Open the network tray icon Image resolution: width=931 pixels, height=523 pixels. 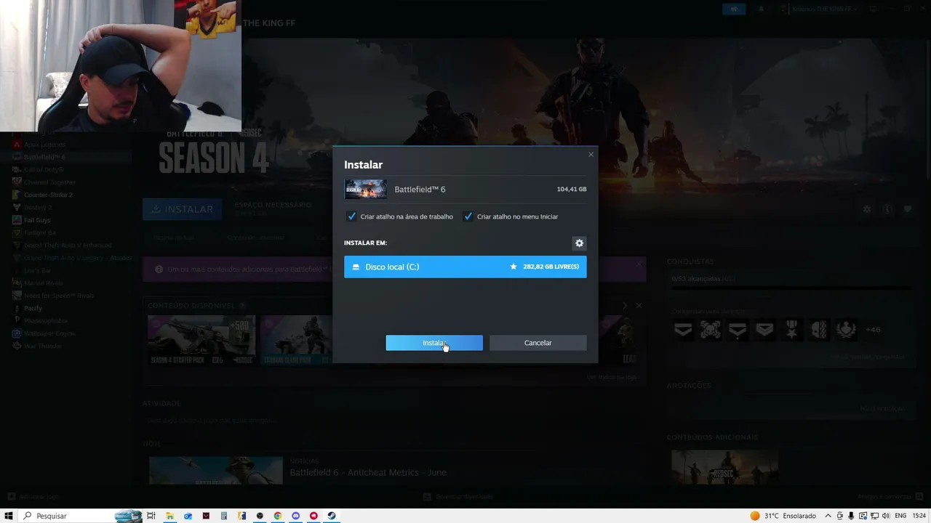(874, 516)
